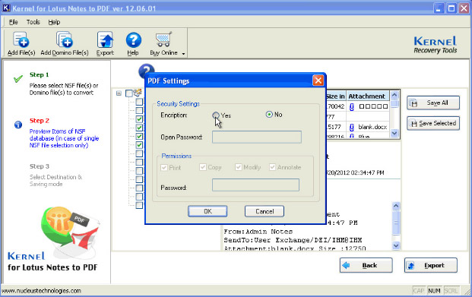472x297 pixels.
Task: Click the Save All button
Action: click(433, 103)
